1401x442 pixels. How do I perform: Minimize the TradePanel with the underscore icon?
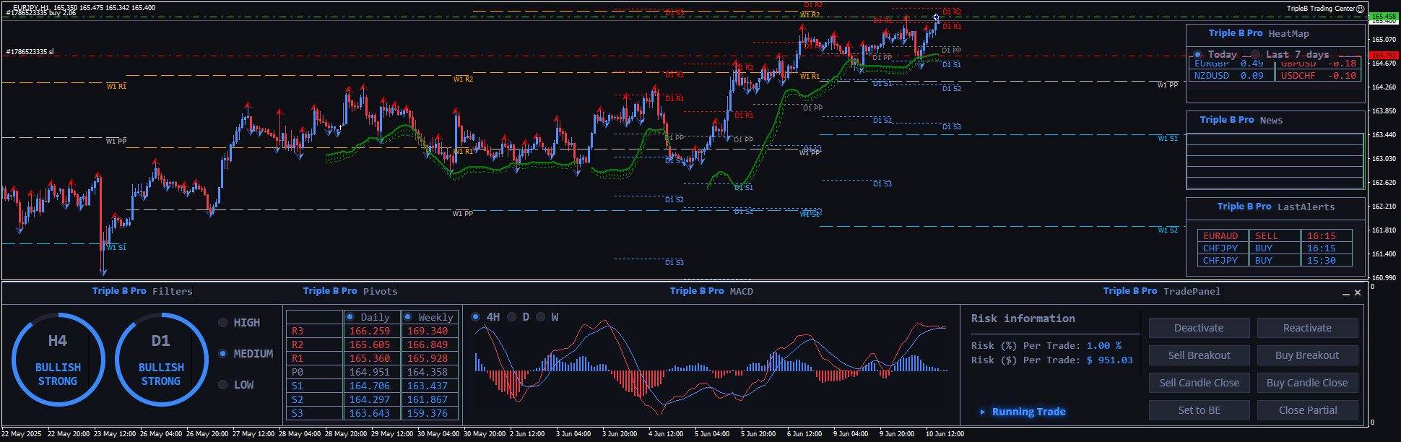(1345, 292)
